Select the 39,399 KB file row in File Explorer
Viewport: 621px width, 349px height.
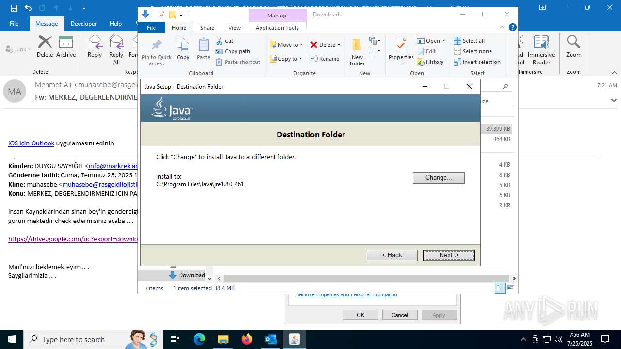click(x=496, y=129)
